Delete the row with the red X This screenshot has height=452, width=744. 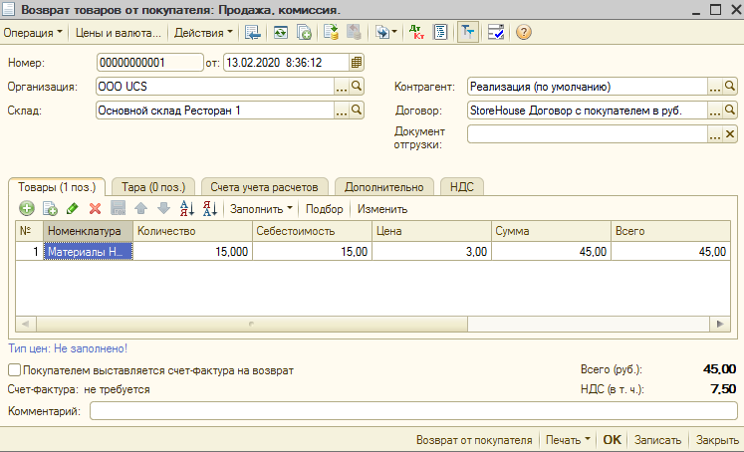point(95,209)
